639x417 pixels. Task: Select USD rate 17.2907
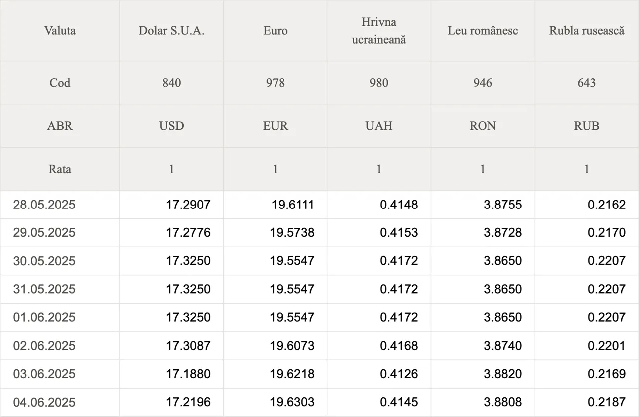tap(188, 205)
